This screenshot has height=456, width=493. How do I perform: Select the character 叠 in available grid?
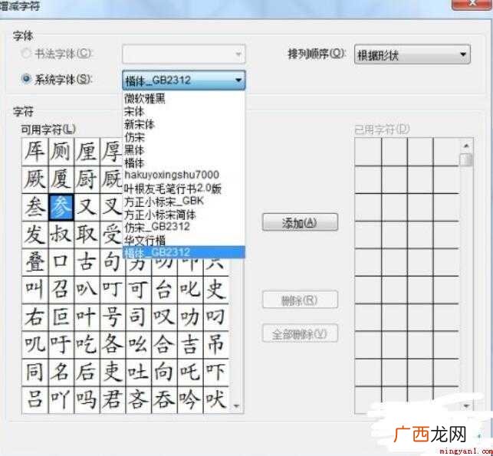pyautogui.click(x=35, y=263)
